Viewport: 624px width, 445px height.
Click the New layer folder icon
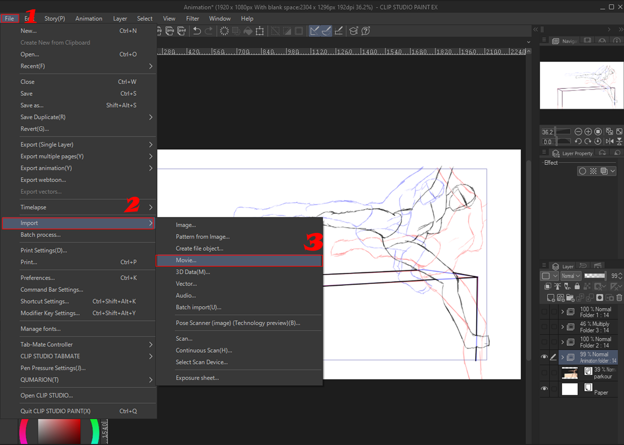coord(570,298)
